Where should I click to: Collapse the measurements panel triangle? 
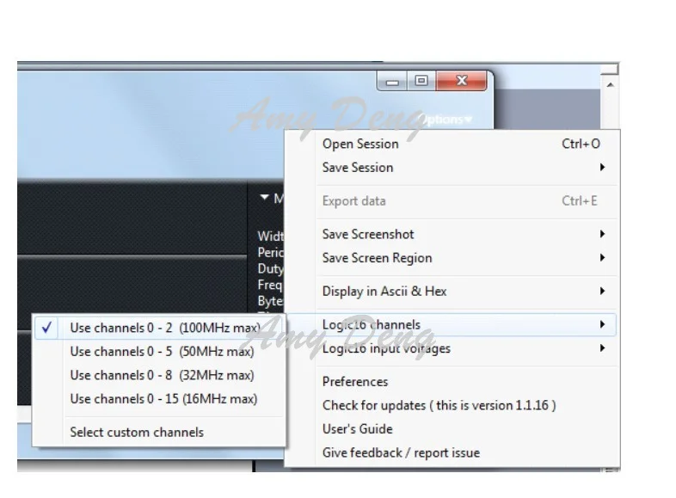(x=264, y=198)
